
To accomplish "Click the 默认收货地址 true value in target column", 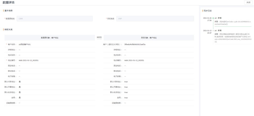I will [x=126, y=92].
